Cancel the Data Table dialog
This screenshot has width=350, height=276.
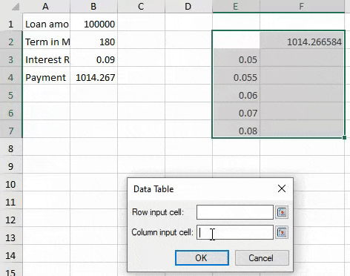pyautogui.click(x=262, y=257)
